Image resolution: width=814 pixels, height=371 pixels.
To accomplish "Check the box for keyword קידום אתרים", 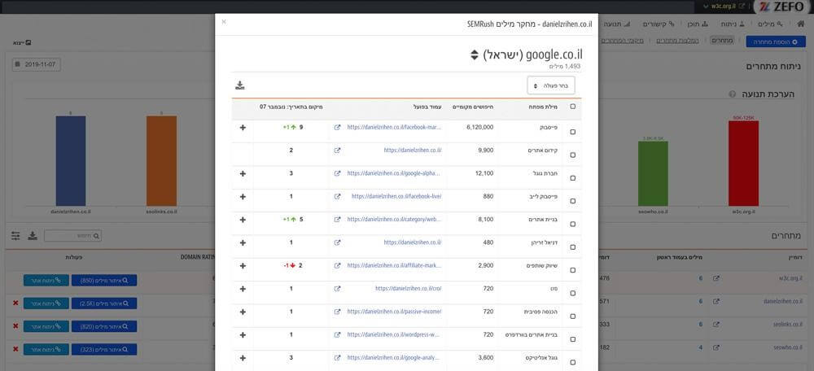I will [x=572, y=155].
